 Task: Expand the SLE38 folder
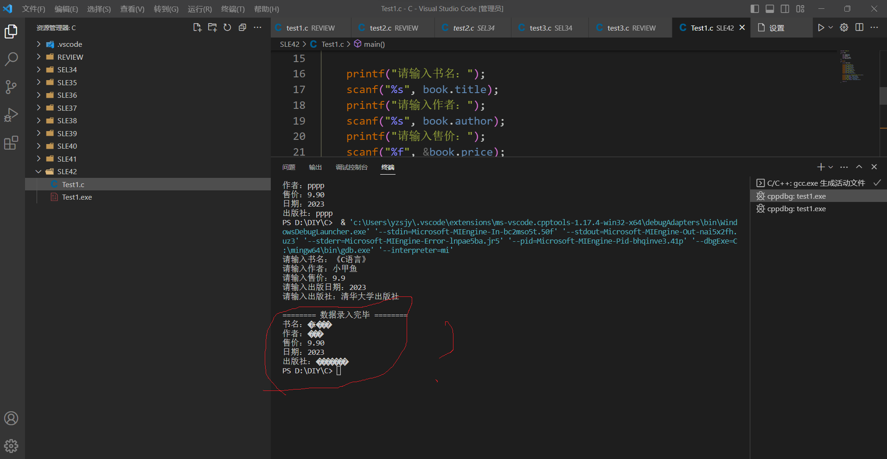coord(38,120)
